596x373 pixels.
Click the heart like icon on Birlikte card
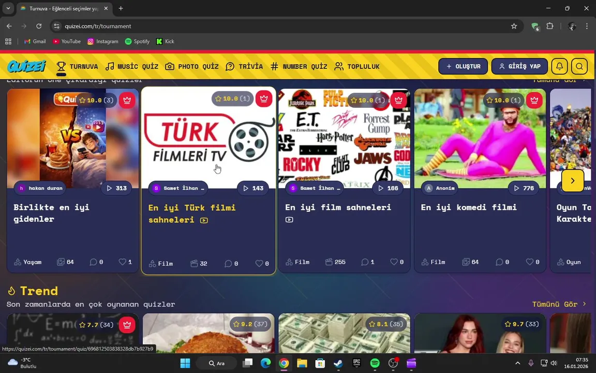pyautogui.click(x=122, y=262)
